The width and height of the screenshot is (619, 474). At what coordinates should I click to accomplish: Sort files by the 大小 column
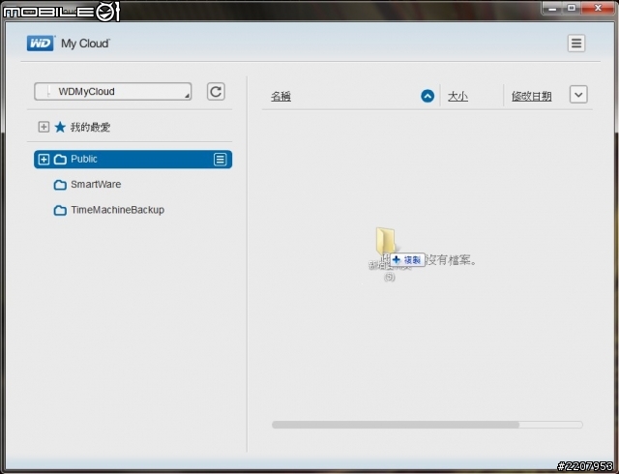click(x=457, y=96)
